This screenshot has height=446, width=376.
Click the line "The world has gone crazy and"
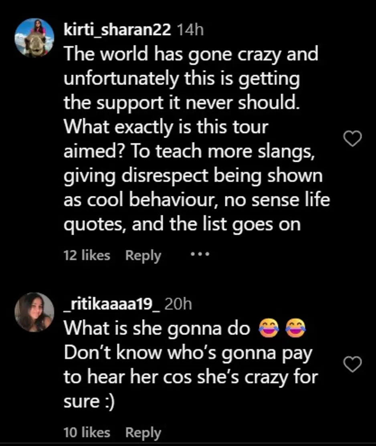(x=191, y=54)
